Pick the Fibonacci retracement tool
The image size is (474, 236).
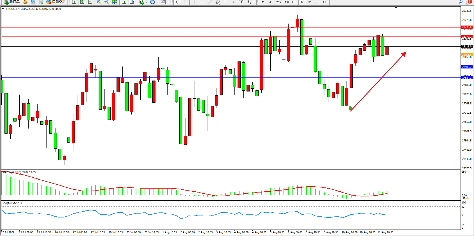point(226,2)
